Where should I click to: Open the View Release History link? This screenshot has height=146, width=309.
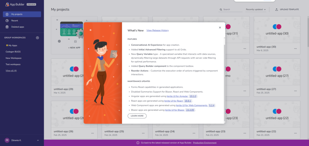[x=158, y=30]
